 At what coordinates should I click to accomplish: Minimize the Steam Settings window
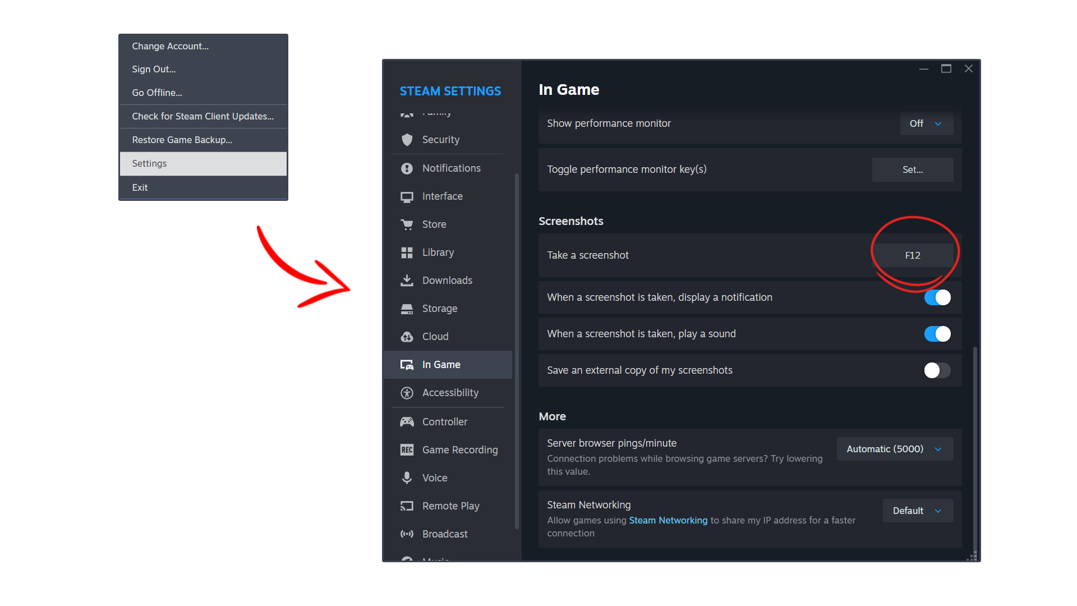click(924, 68)
